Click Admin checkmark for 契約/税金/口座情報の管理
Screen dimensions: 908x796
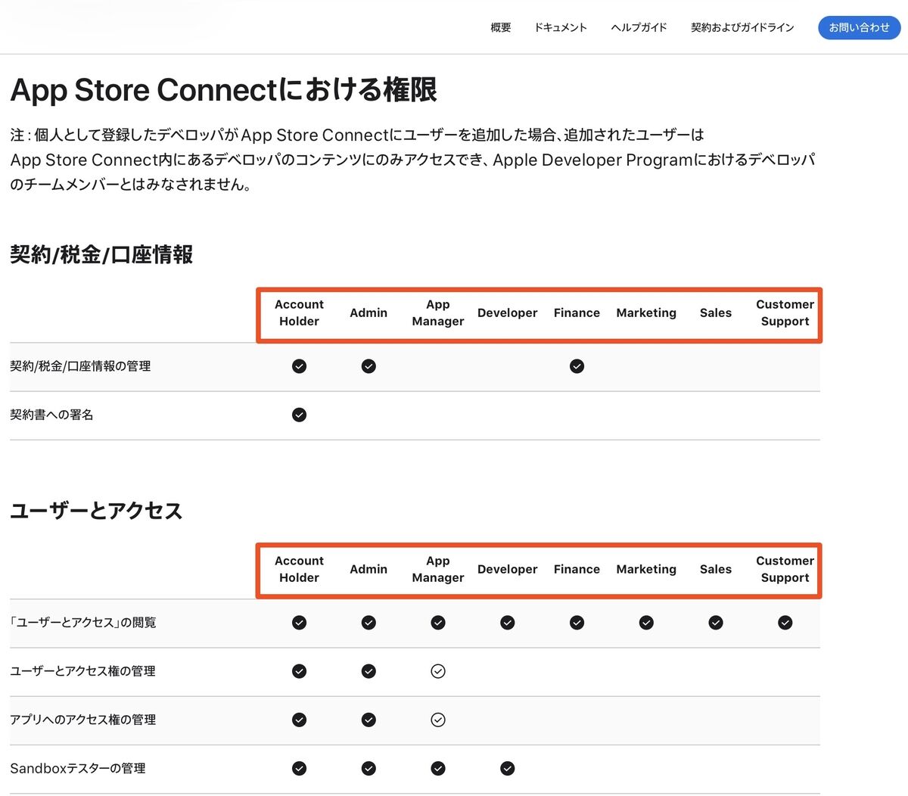click(368, 366)
